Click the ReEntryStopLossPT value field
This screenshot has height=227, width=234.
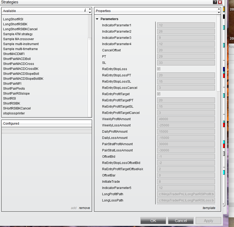(186, 75)
